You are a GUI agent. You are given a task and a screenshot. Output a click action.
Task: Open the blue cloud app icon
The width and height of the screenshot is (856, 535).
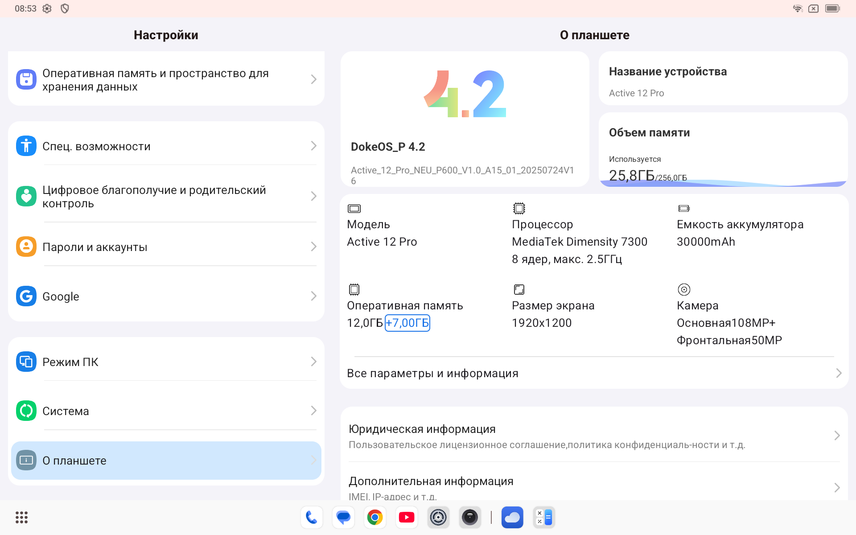[512, 517]
